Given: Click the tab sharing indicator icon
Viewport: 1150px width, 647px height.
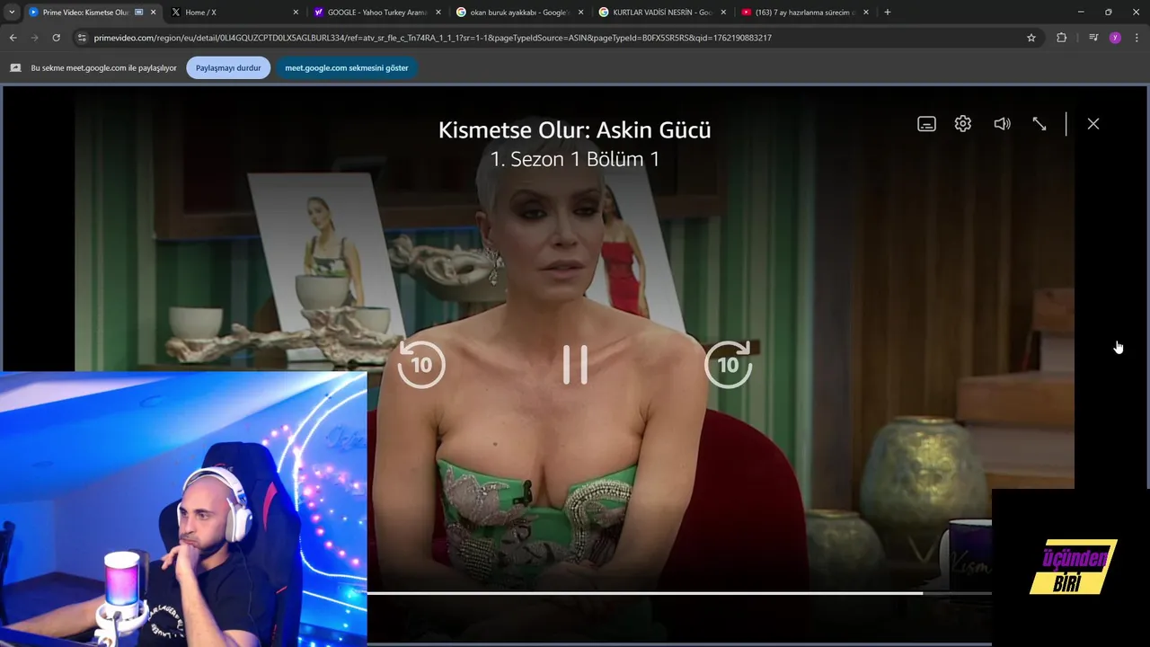Looking at the screenshot, I should (15, 68).
